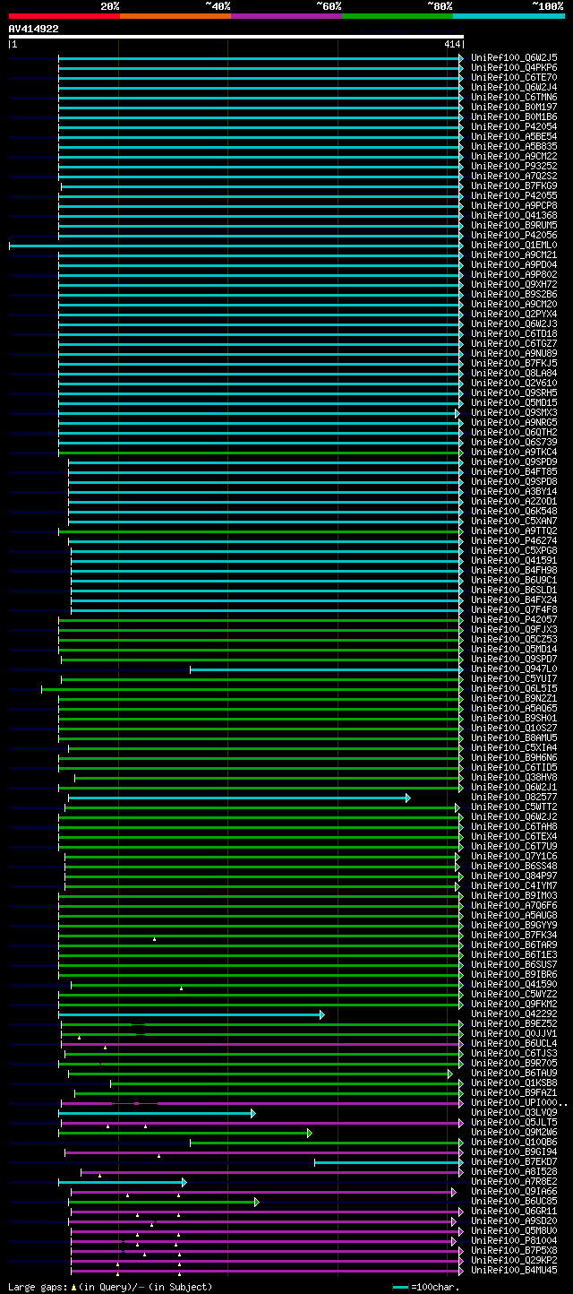
Task: Select the UniRef100_C4IYM7 label
Action: coord(514,885)
